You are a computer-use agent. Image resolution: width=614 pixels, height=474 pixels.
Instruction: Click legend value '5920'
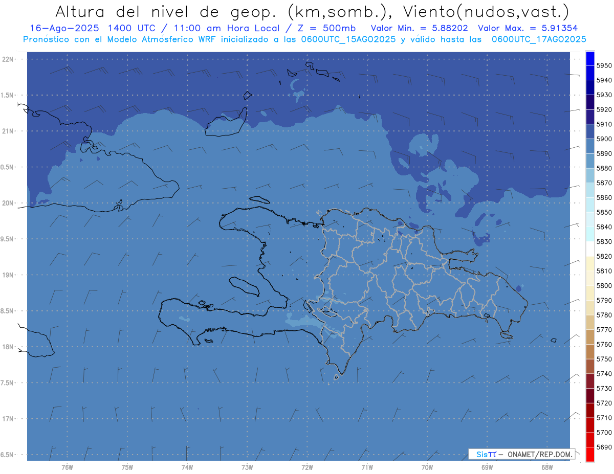(x=604, y=109)
